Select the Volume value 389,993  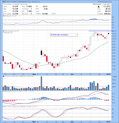click(107, 14)
